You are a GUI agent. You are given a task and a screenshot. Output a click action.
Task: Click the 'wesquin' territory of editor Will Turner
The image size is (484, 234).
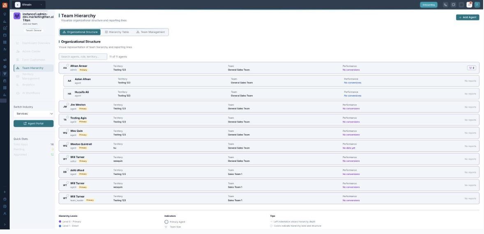[x=118, y=161]
